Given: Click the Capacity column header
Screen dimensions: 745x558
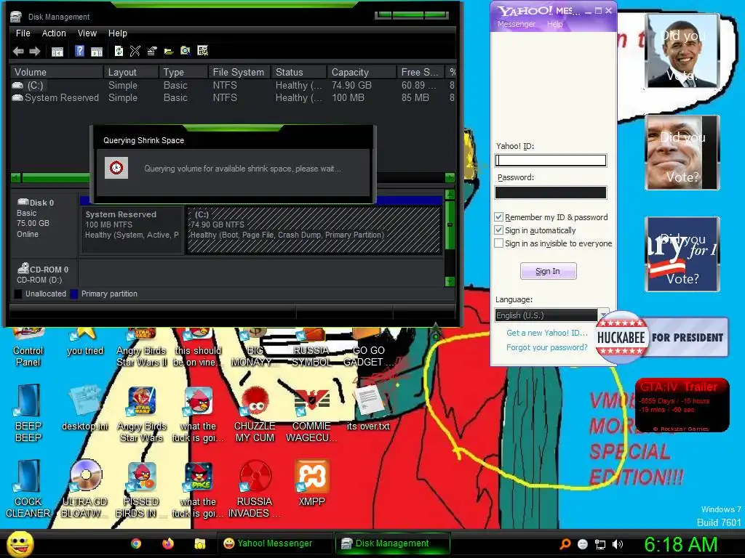Looking at the screenshot, I should (x=361, y=72).
